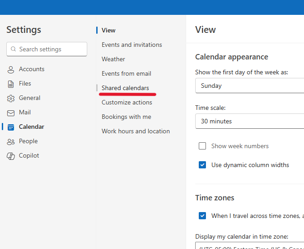
Task: Click into the Search settings field
Action: click(50, 50)
